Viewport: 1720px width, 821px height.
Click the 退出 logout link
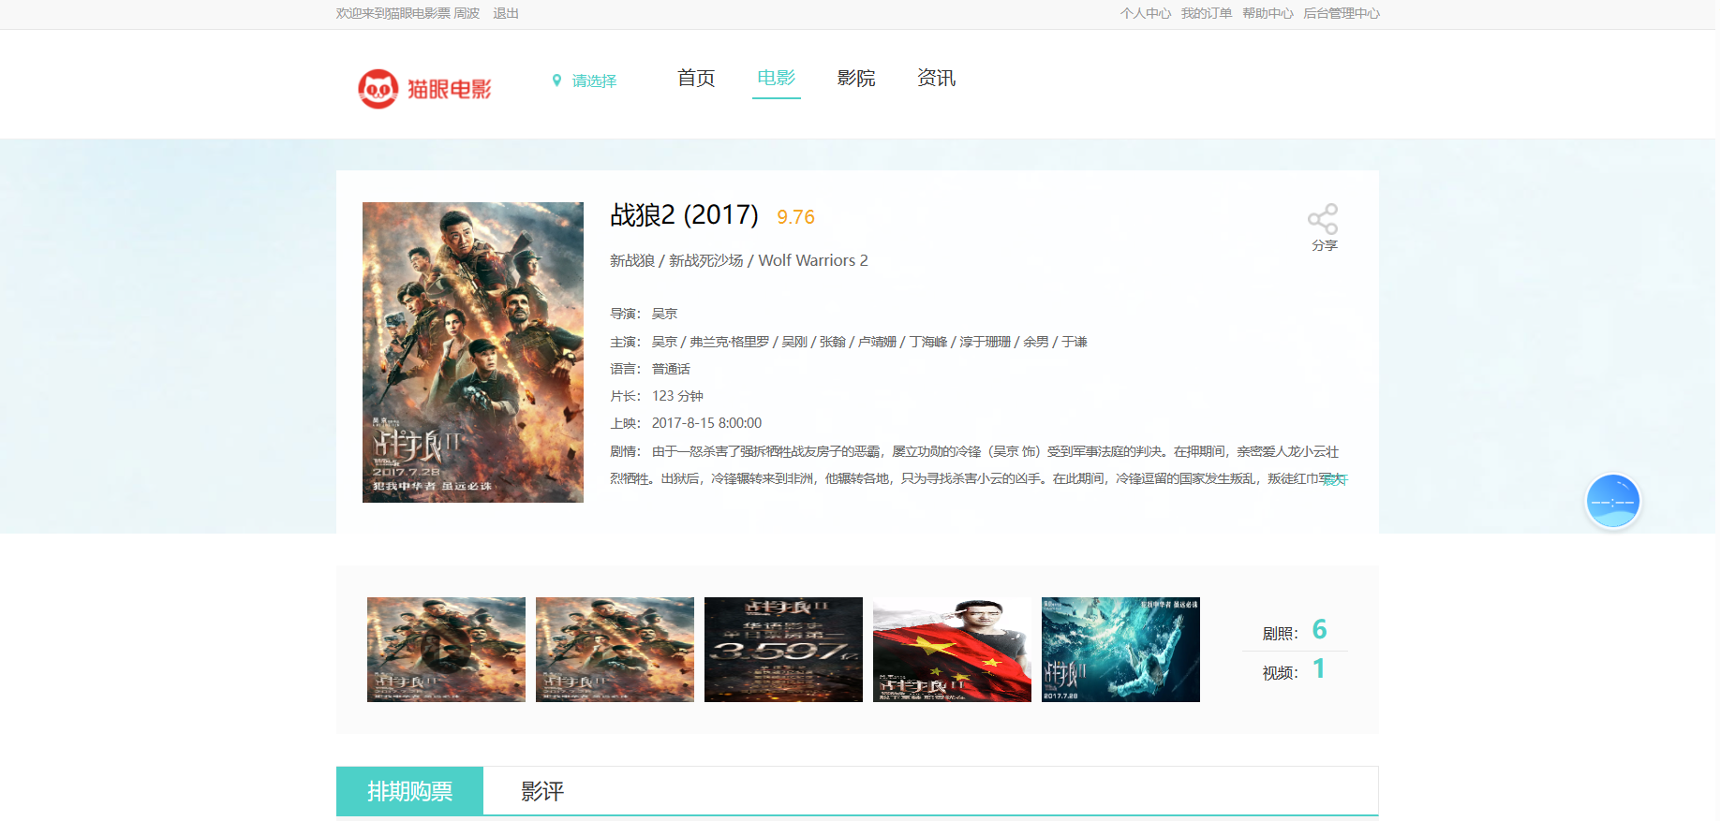pos(506,13)
